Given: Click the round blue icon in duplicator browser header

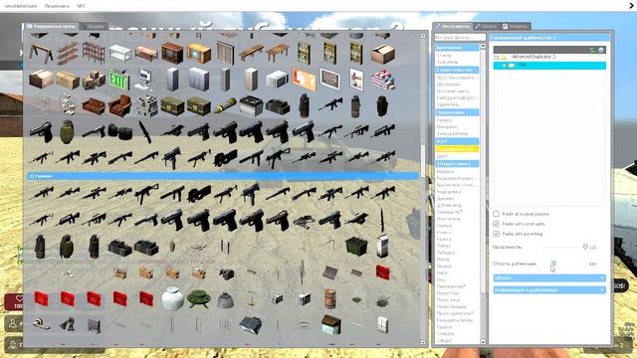Looking at the screenshot, I should (x=601, y=50).
